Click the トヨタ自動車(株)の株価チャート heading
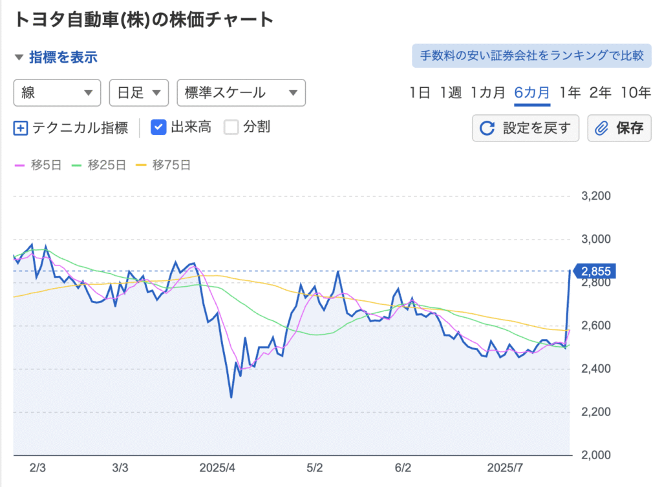 point(144,20)
